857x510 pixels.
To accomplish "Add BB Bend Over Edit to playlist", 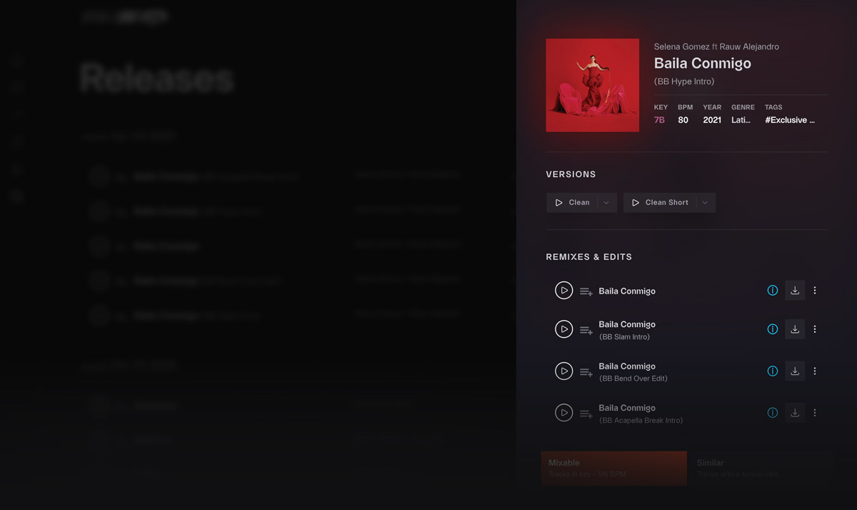I will coord(586,372).
